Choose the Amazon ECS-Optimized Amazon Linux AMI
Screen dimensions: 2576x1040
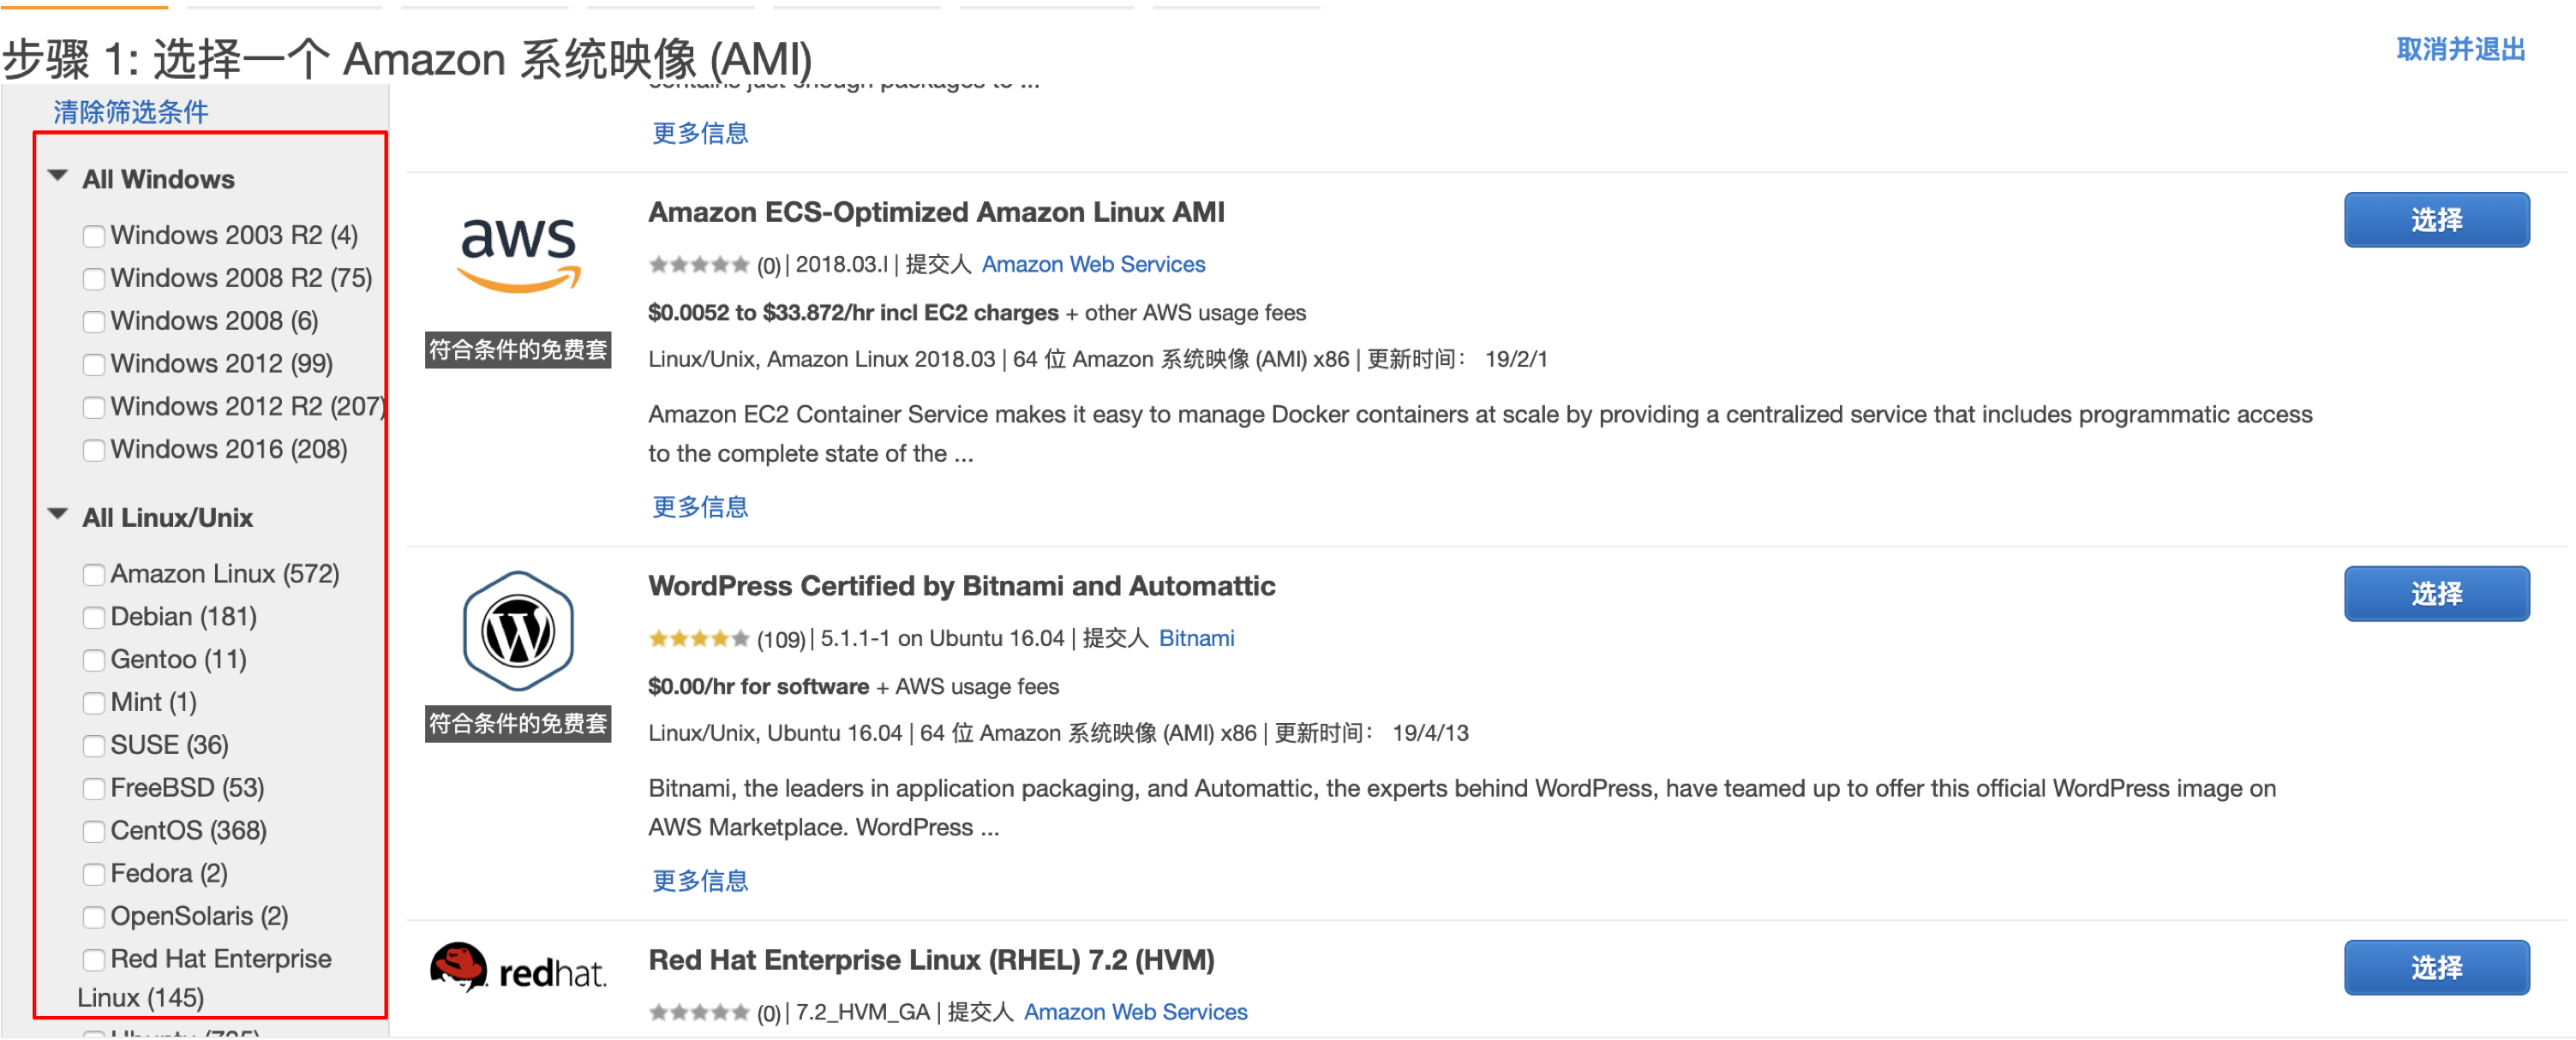coord(2435,220)
